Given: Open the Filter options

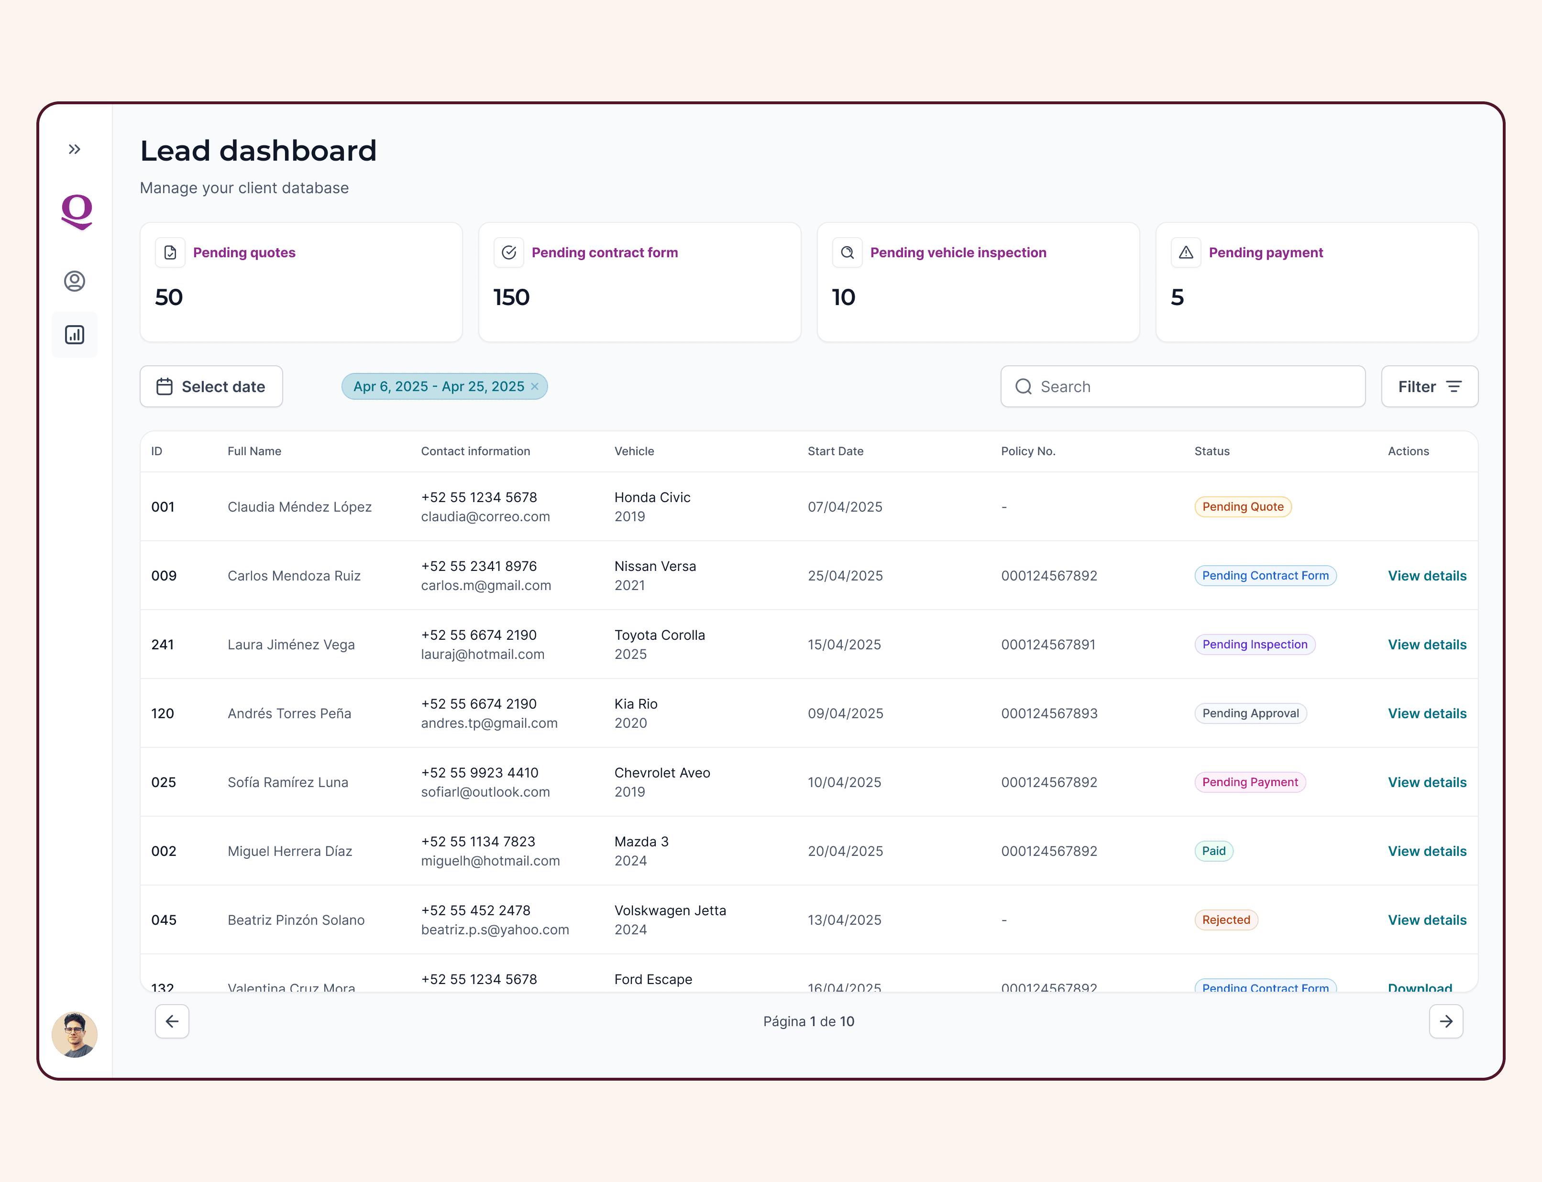Looking at the screenshot, I should pyautogui.click(x=1430, y=386).
